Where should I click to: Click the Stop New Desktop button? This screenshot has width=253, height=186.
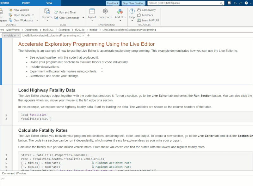pos(133,3)
